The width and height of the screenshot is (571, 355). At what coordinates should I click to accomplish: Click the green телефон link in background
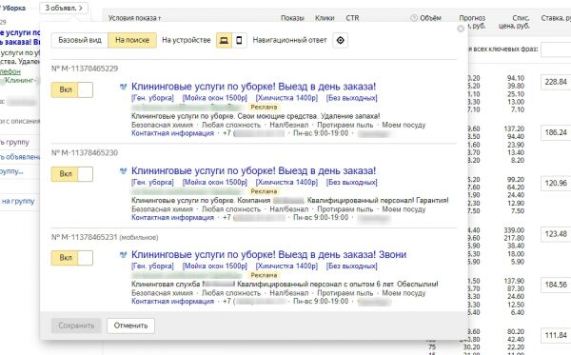tap(10, 71)
